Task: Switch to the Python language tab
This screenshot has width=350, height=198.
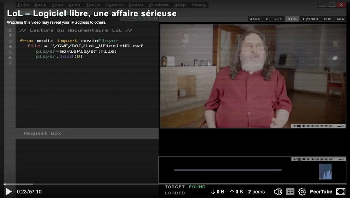Action: [x=310, y=19]
